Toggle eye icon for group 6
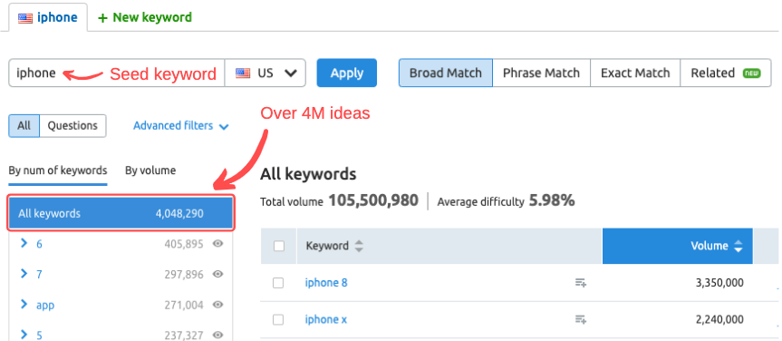The height and width of the screenshot is (341, 782). [x=217, y=244]
